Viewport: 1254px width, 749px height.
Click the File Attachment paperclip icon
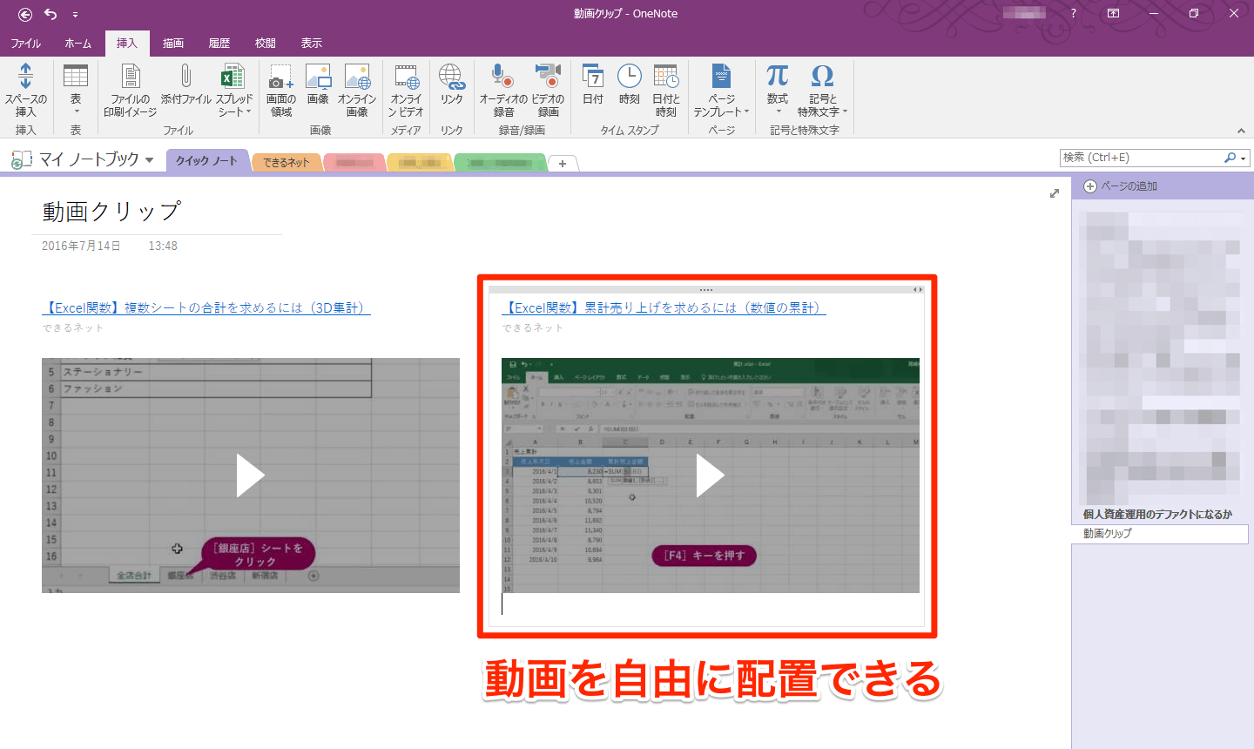point(185,77)
